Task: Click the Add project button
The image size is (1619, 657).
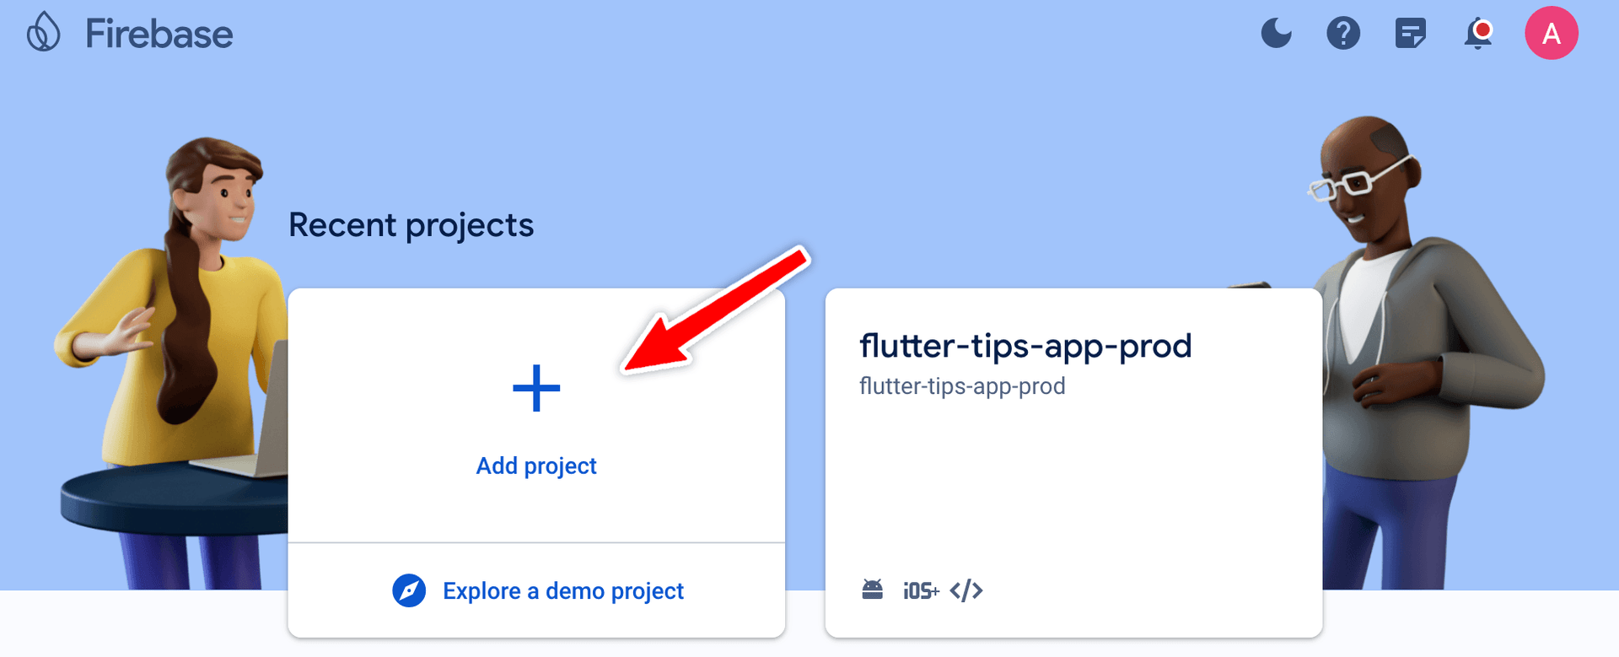Action: coord(536,466)
